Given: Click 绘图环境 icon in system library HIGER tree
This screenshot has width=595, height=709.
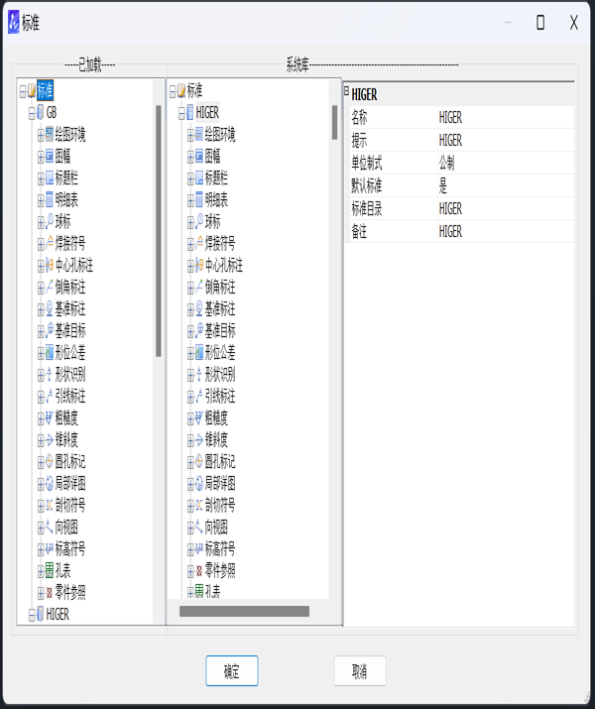Looking at the screenshot, I should pyautogui.click(x=199, y=134).
